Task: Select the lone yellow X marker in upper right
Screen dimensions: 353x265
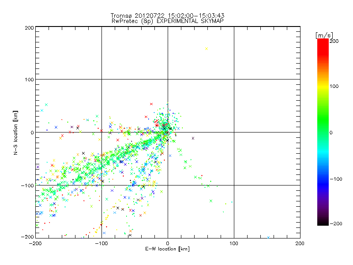Action: click(207, 49)
